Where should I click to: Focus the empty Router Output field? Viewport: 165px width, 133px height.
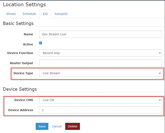point(101,63)
